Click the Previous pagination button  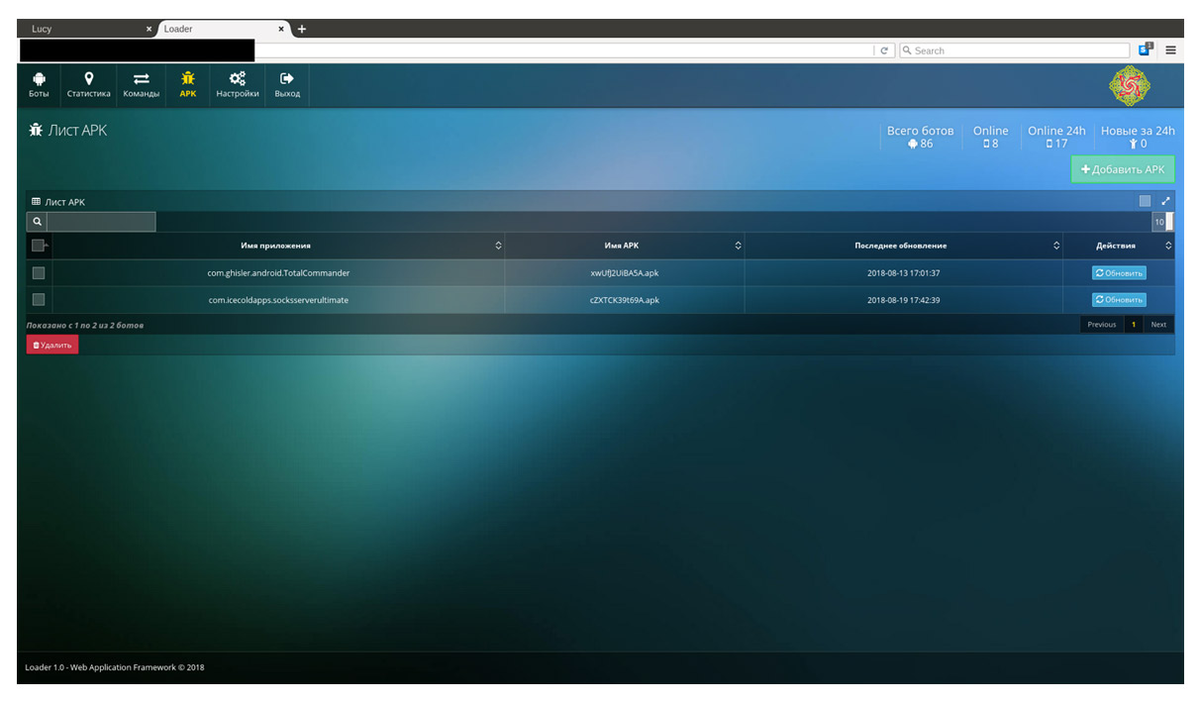coord(1101,325)
